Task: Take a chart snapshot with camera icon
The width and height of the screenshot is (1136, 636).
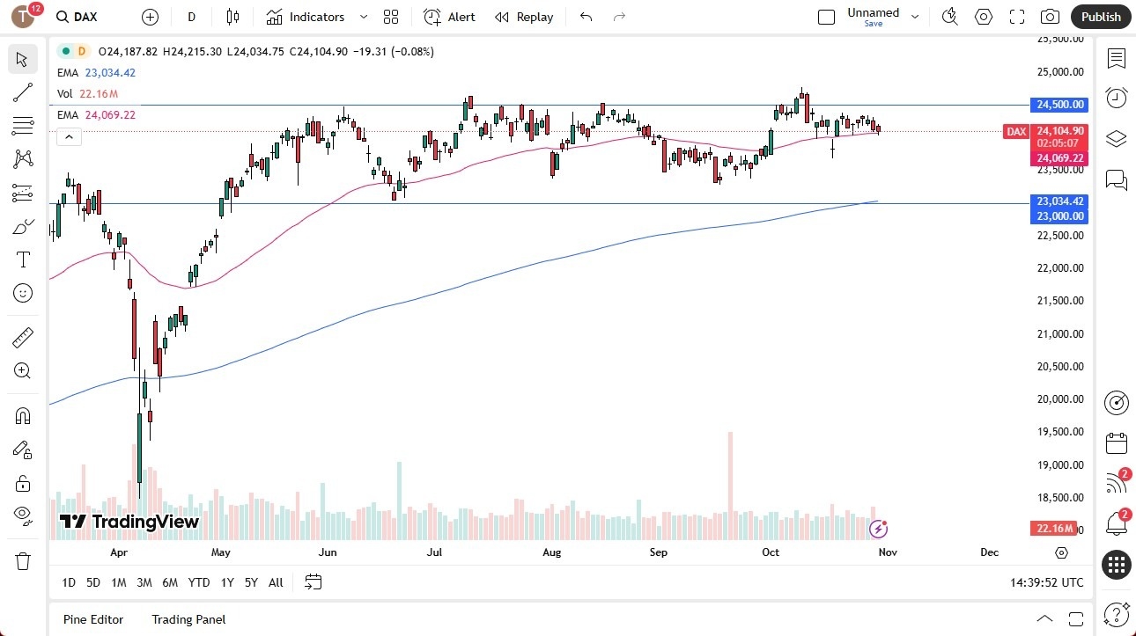Action: point(1050,17)
